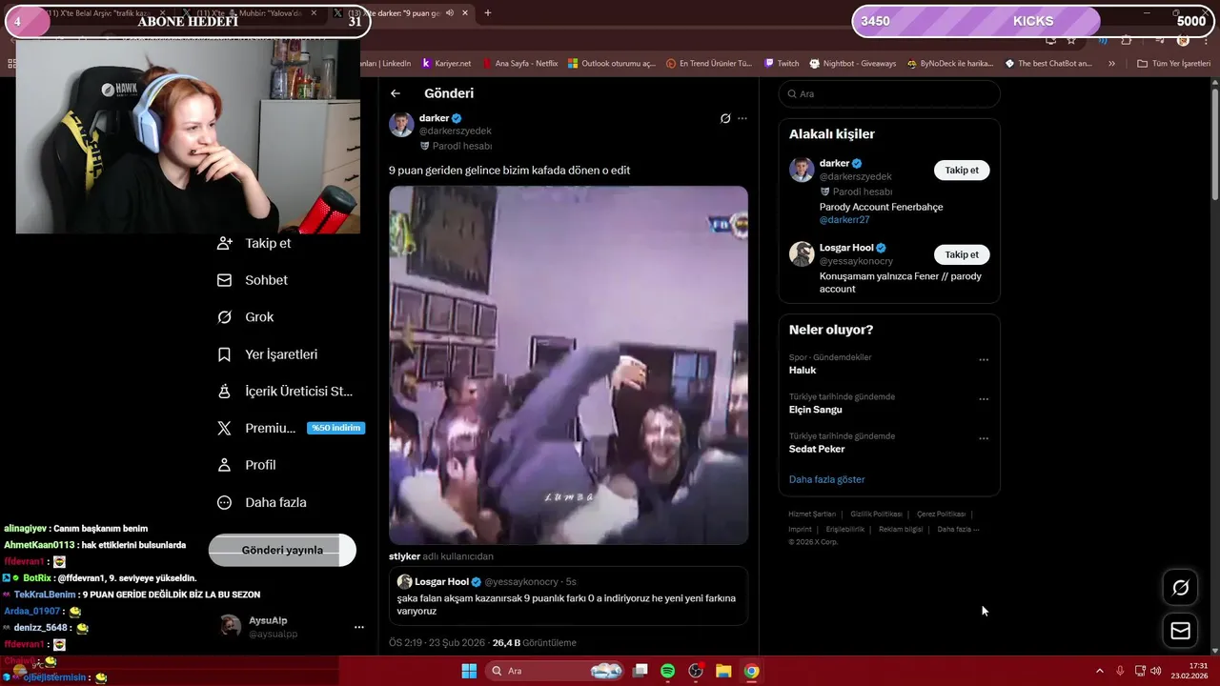Screen dimensions: 1220x686
Task: Focus the Ara search field on X
Action: (889, 94)
